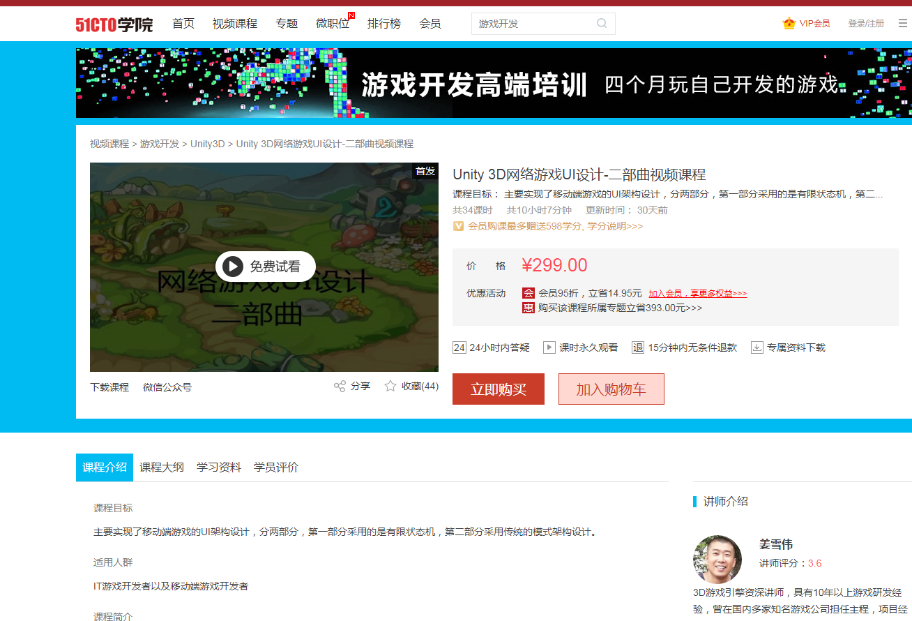The width and height of the screenshot is (912, 621).
Task: Click the 登录/注册 link
Action: click(866, 24)
